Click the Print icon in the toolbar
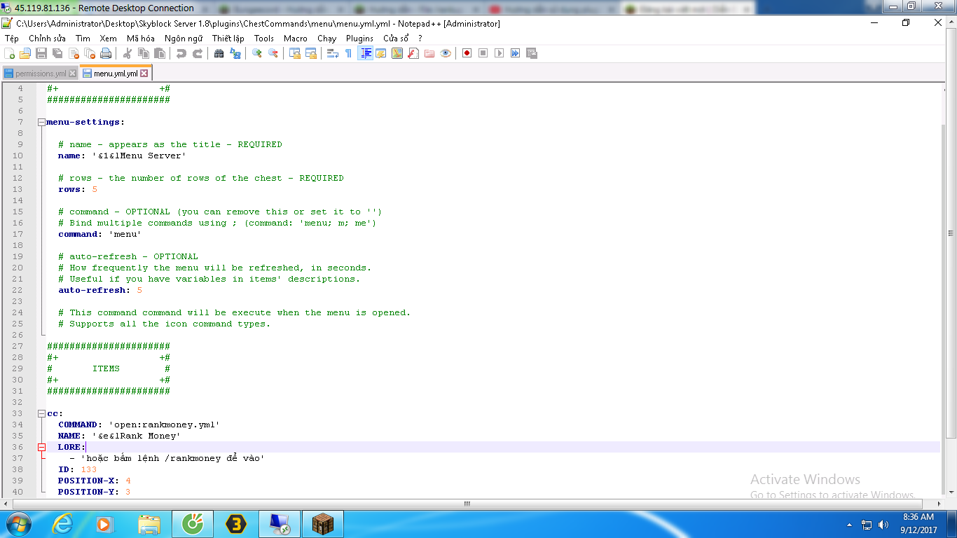 click(106, 53)
